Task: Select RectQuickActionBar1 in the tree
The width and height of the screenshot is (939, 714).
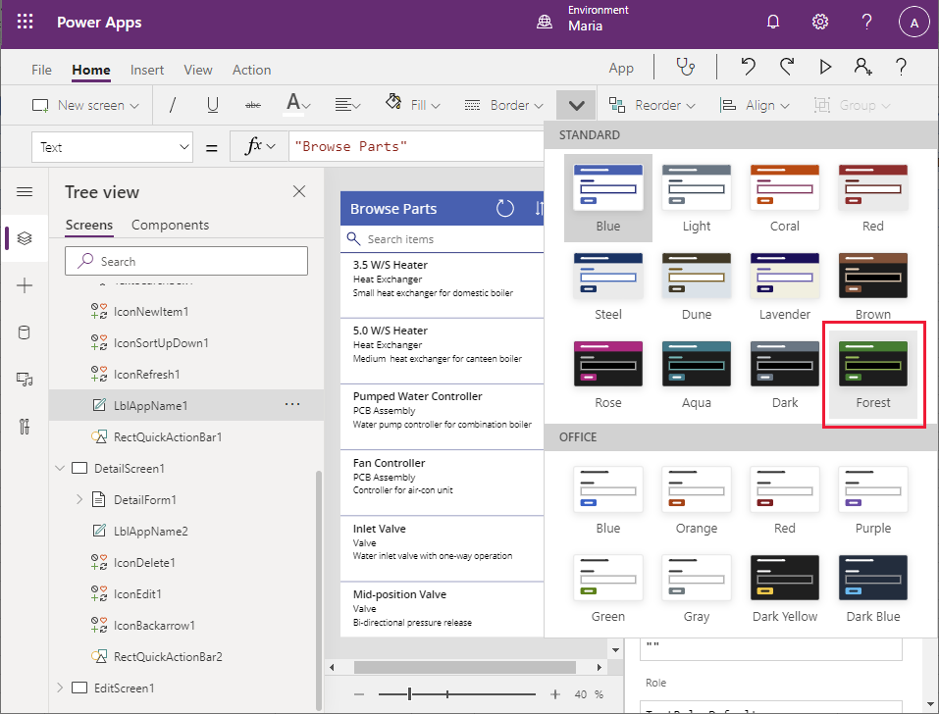Action: click(x=168, y=436)
